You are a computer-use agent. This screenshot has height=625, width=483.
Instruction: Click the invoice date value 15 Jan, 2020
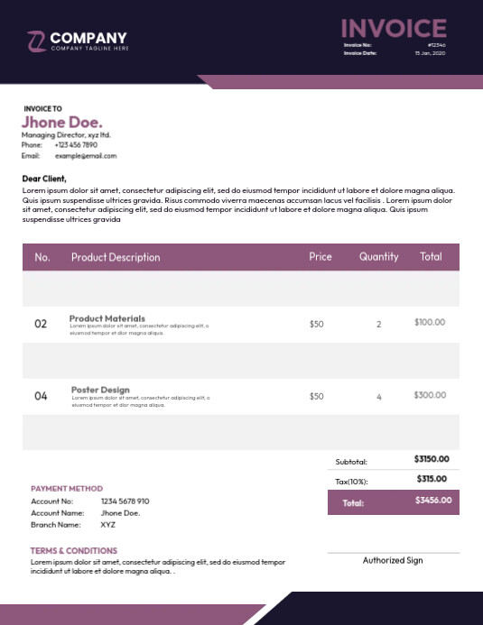[430, 53]
